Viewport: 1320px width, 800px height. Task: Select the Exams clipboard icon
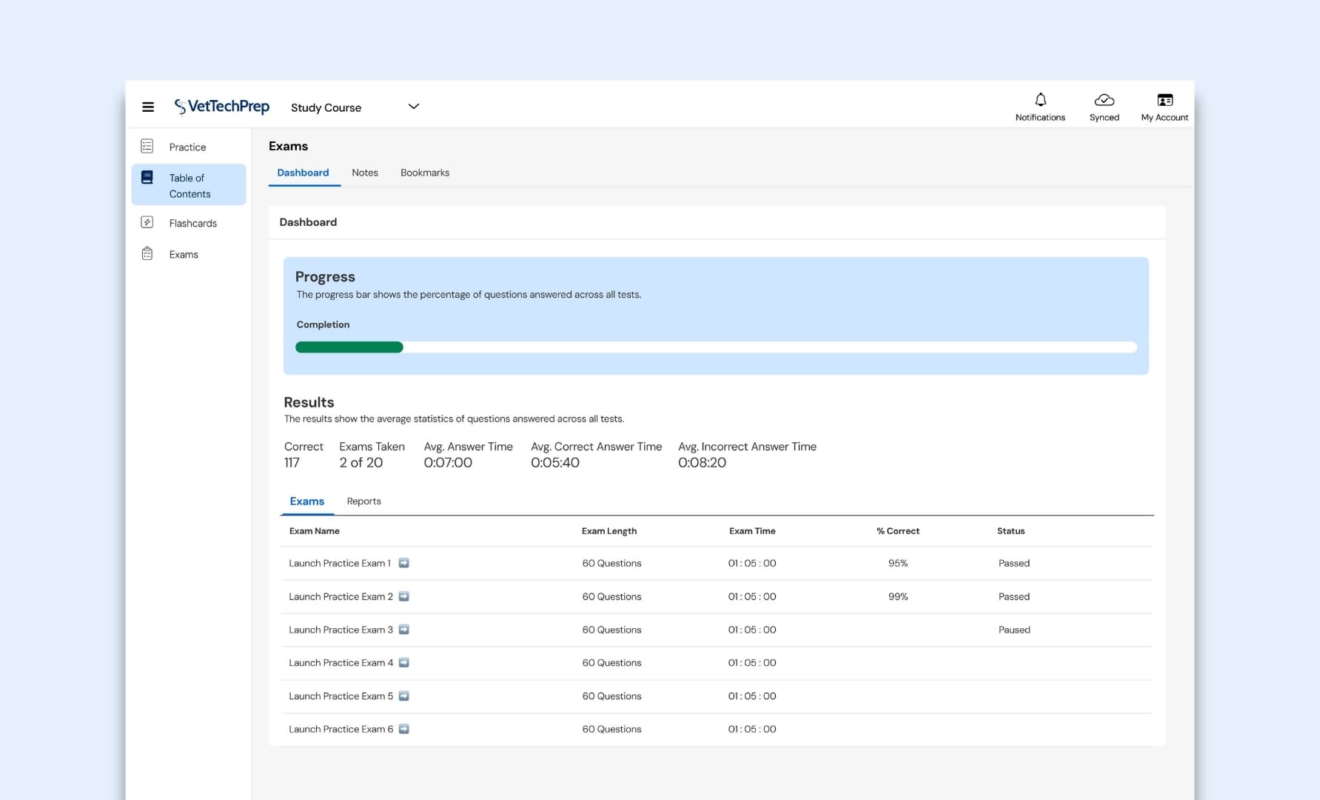[x=147, y=253]
